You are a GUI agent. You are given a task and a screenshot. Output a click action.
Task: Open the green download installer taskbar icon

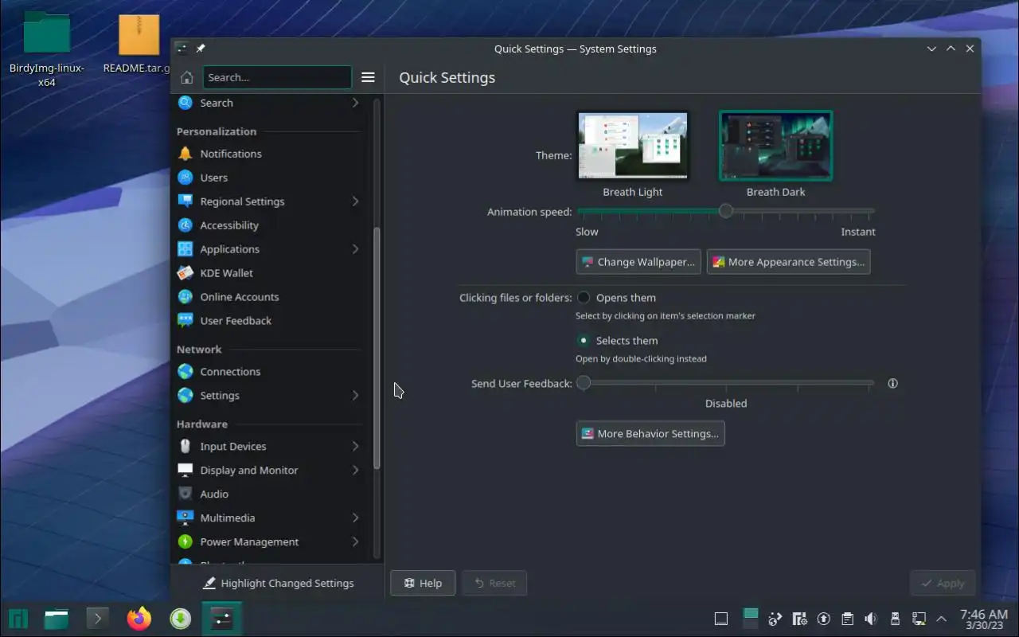181,618
